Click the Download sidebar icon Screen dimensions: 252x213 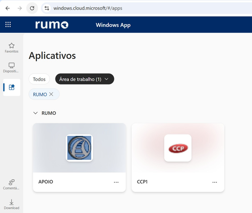click(x=12, y=204)
